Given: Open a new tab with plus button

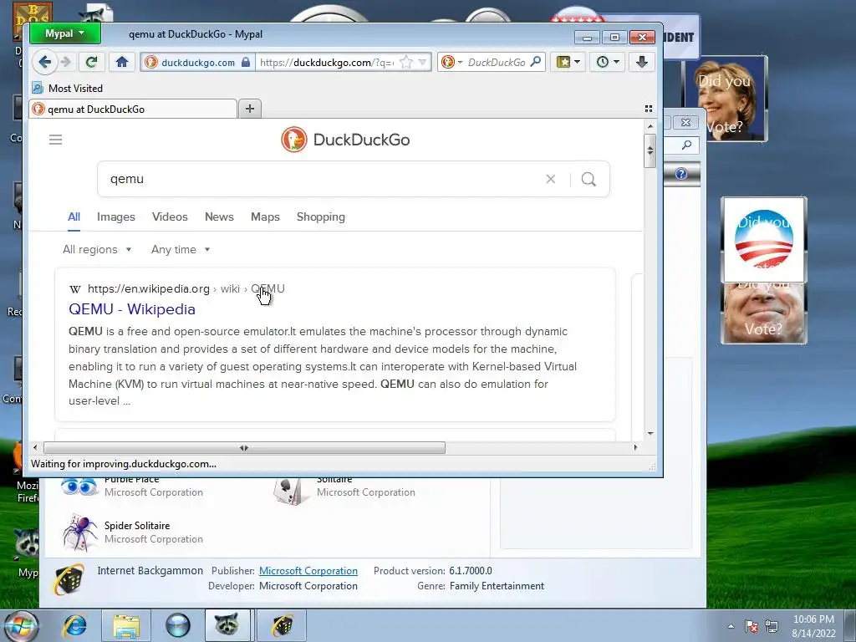Looking at the screenshot, I should coord(250,109).
